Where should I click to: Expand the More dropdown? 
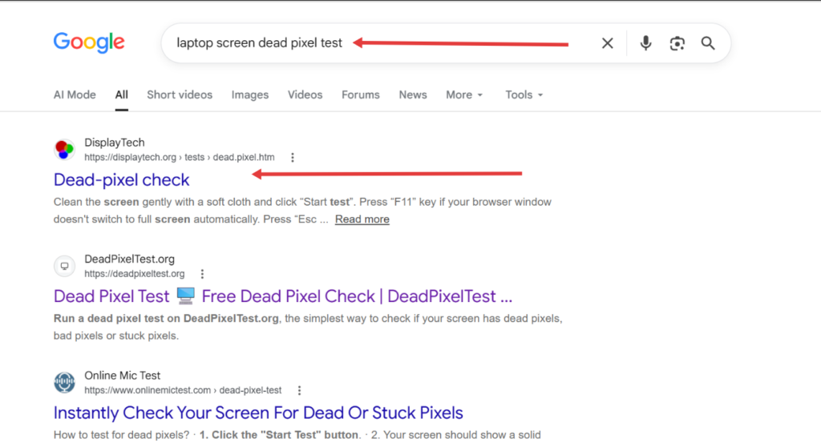[x=464, y=95]
